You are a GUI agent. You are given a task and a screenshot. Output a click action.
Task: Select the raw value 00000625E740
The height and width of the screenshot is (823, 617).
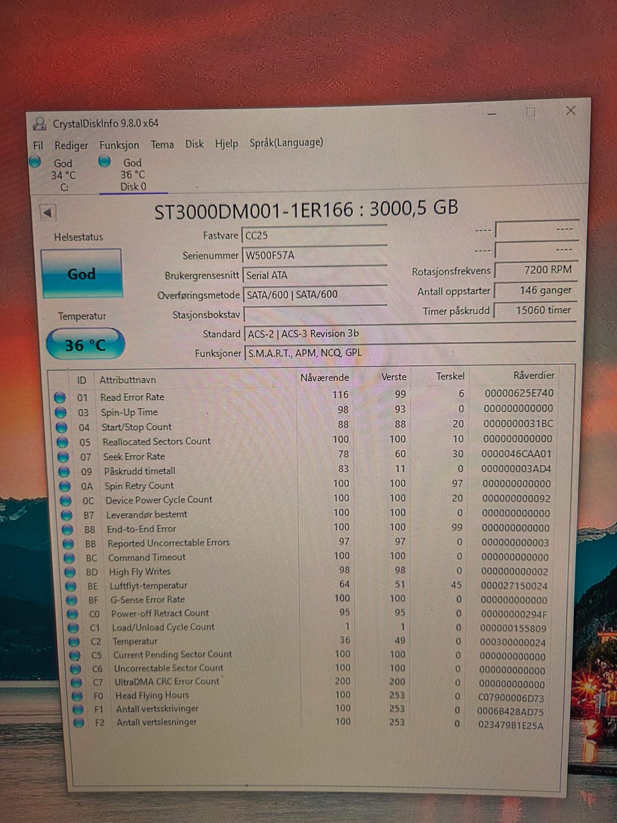[519, 393]
